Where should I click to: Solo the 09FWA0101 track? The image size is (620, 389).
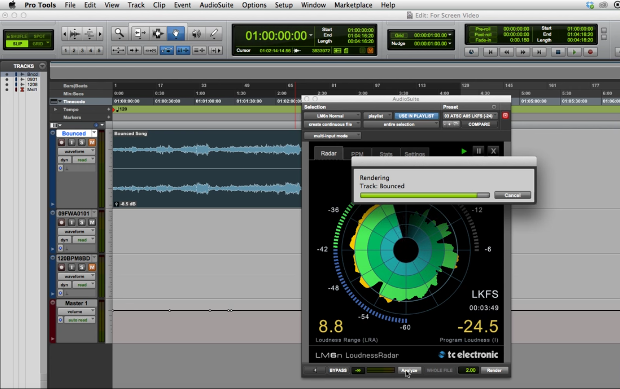pos(82,222)
